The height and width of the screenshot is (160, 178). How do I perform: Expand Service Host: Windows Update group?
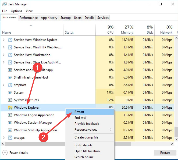click(4, 40)
